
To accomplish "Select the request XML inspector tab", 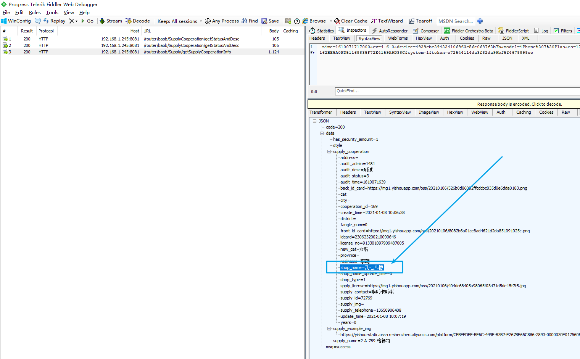I will pyautogui.click(x=526, y=38).
